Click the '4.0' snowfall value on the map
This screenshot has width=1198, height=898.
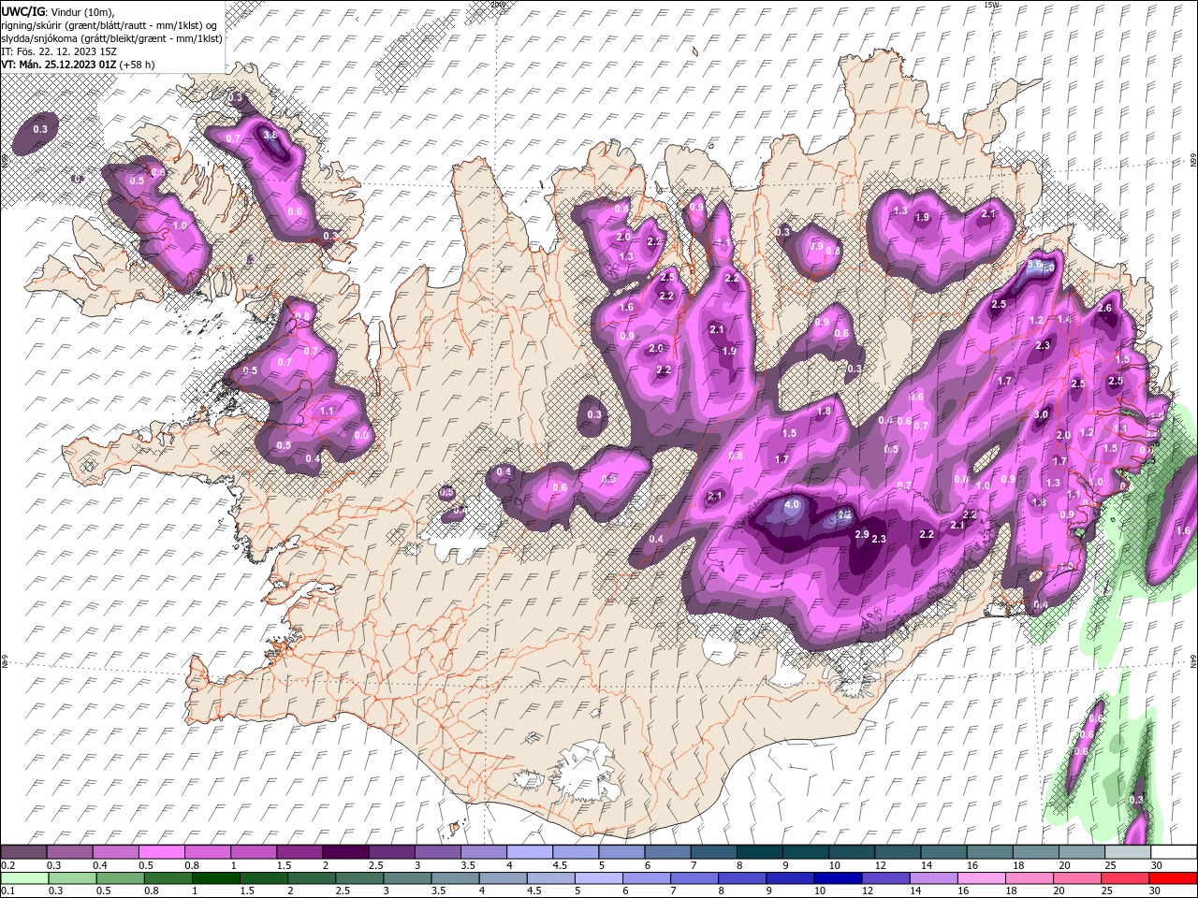[x=792, y=504]
